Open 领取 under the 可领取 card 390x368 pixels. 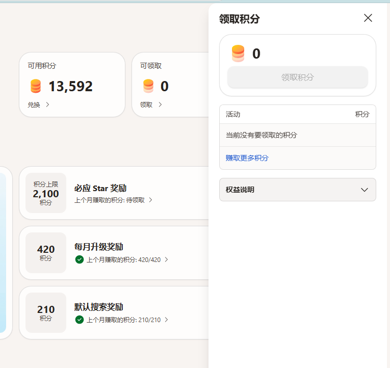tap(146, 104)
